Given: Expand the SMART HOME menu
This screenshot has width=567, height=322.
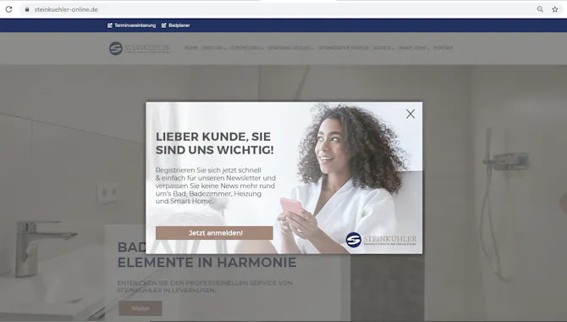Looking at the screenshot, I should coord(413,47).
